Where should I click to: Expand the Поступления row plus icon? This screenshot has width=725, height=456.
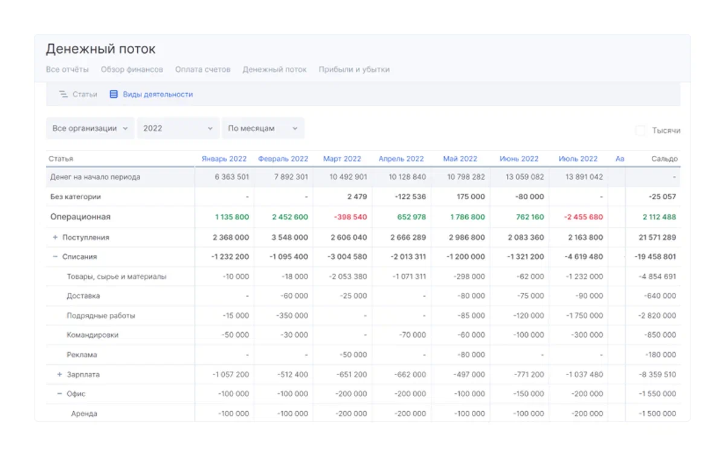tap(56, 237)
